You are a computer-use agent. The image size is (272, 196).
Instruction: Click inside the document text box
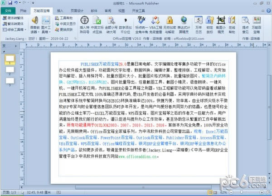click(143, 118)
